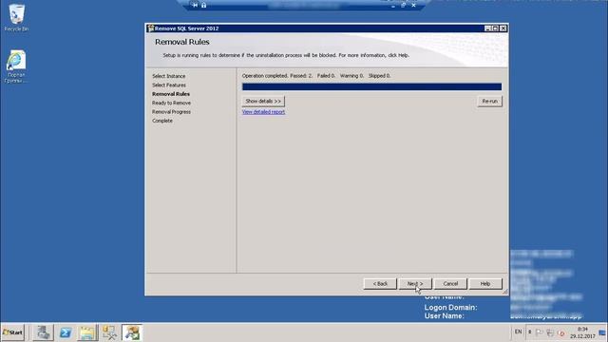Viewport: 608px width, 342px height.
Task: Click Show Desktop at taskbar end
Action: (602, 332)
